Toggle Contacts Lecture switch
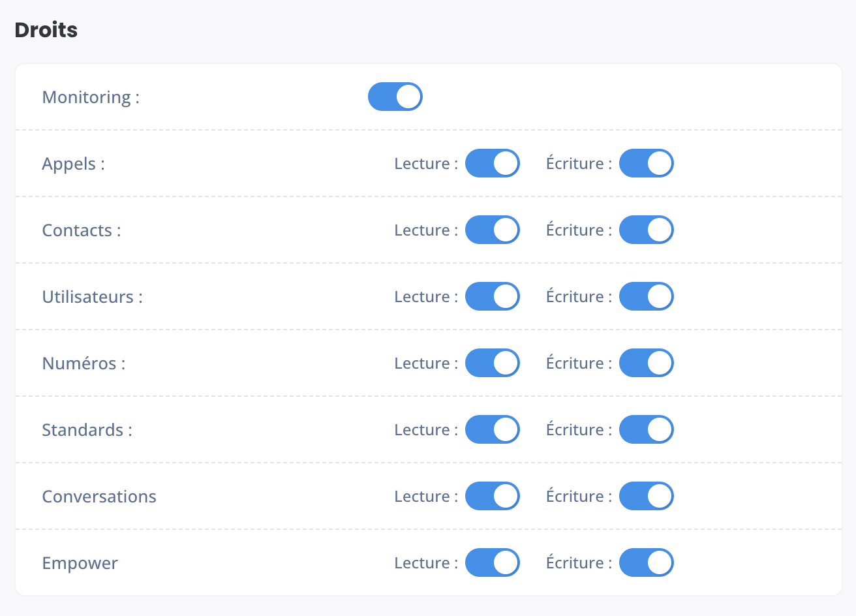 pyautogui.click(x=493, y=230)
